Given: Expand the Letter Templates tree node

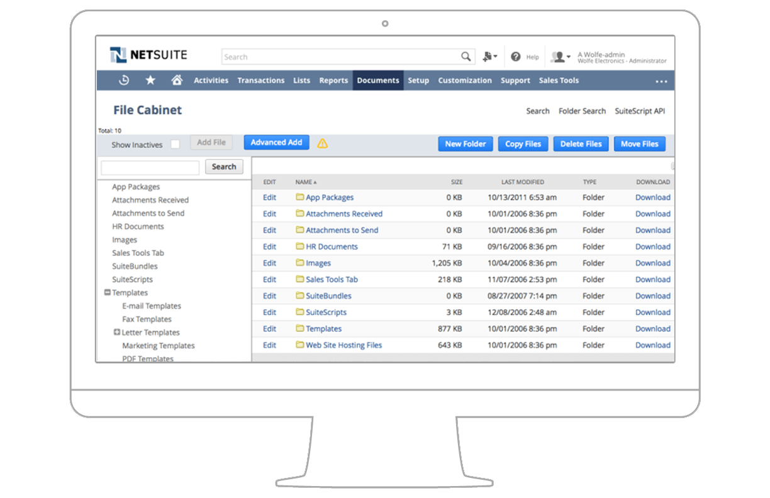Looking at the screenshot, I should coord(117,332).
